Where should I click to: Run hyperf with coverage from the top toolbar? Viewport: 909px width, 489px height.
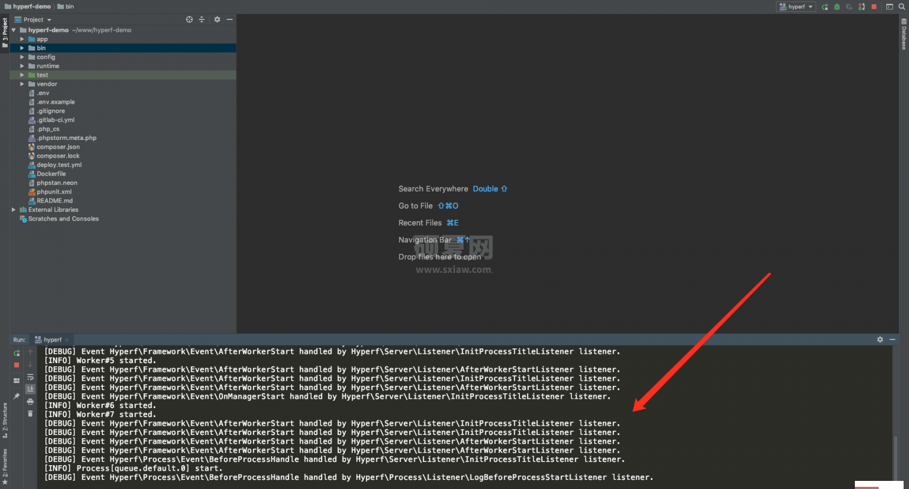[849, 6]
